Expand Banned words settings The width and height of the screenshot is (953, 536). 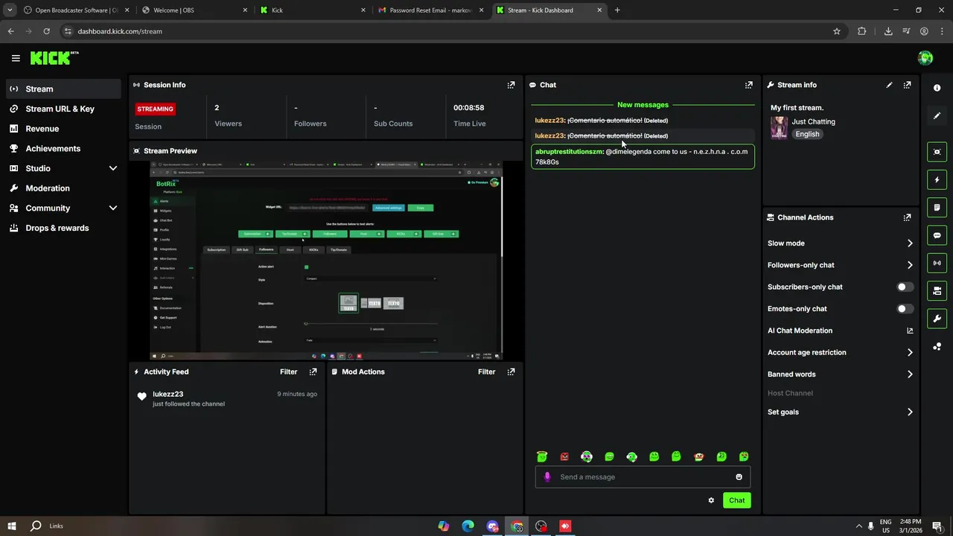tap(910, 374)
